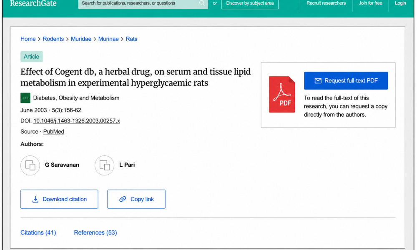Focus the publications search field

pos(140,3)
